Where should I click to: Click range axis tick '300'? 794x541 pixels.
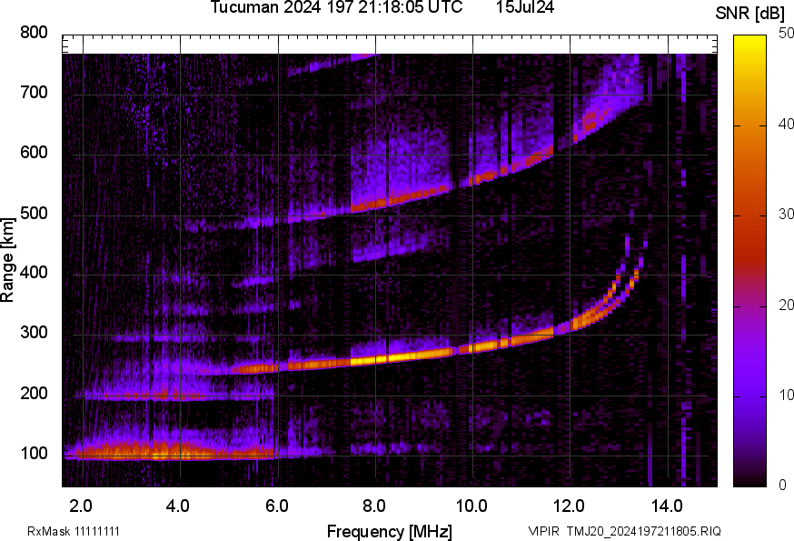click(x=34, y=333)
